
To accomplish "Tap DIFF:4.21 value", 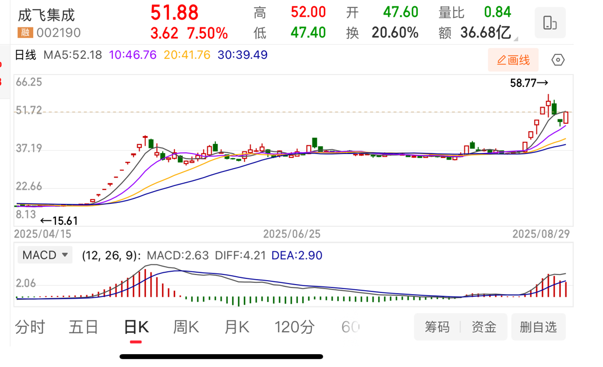I will click(x=240, y=255).
